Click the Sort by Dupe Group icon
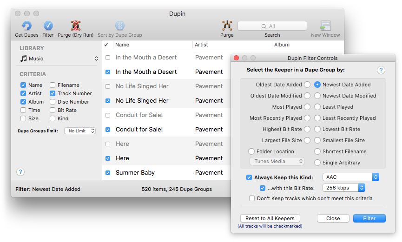This screenshot has width=402, height=242. [x=120, y=26]
